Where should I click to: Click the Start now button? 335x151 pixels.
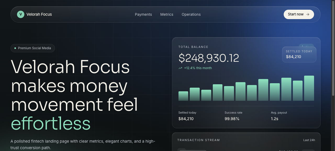point(299,14)
